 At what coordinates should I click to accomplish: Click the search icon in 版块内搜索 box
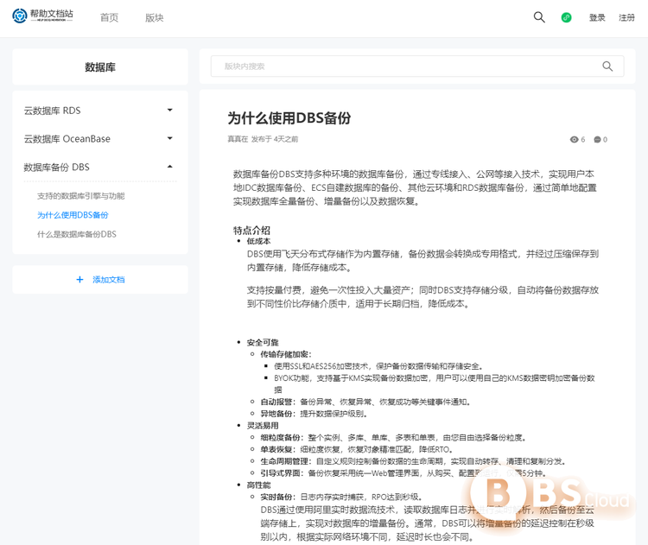pyautogui.click(x=607, y=67)
